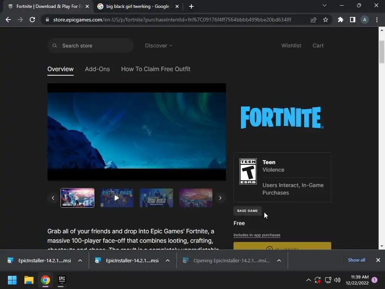Select the Chapter 4 thumbnail

pyautogui.click(x=77, y=198)
